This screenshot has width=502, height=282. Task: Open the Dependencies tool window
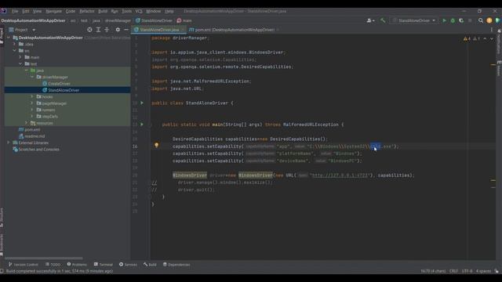(176, 265)
